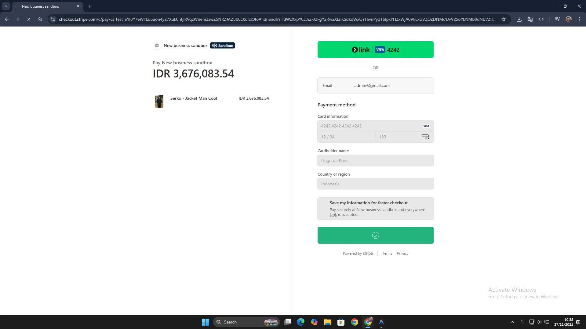Viewport: 586px width, 329px height.
Task: Open the browser downloads icon
Action: (x=519, y=19)
